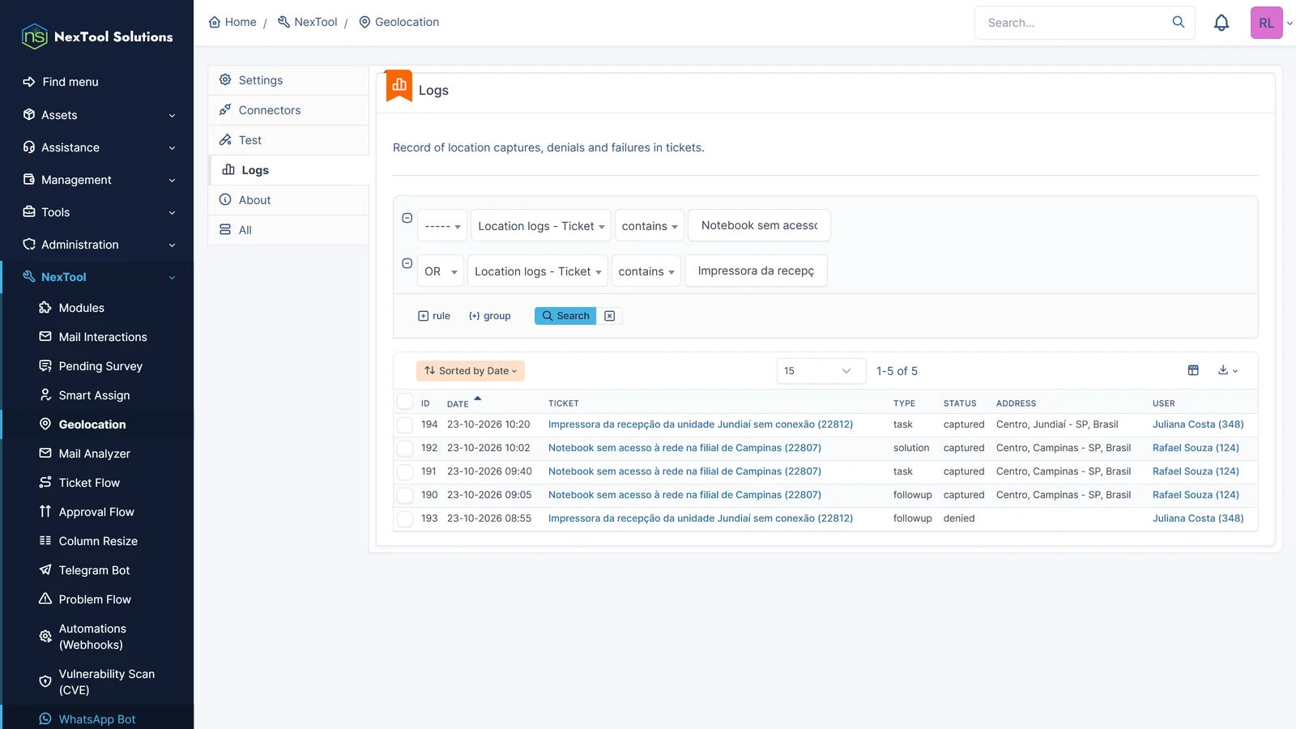Expand the Assets sidebar menu
The width and height of the screenshot is (1296, 729).
[97, 115]
